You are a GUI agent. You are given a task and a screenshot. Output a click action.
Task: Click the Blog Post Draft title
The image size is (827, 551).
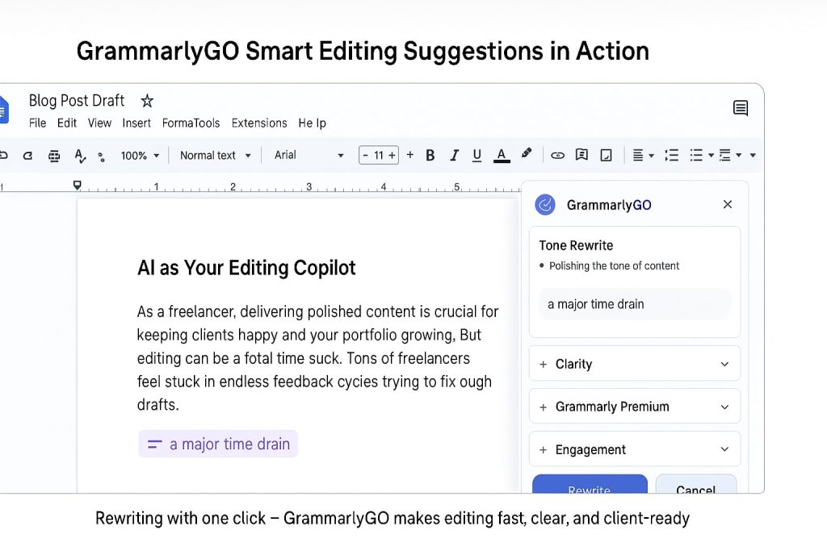point(77,101)
